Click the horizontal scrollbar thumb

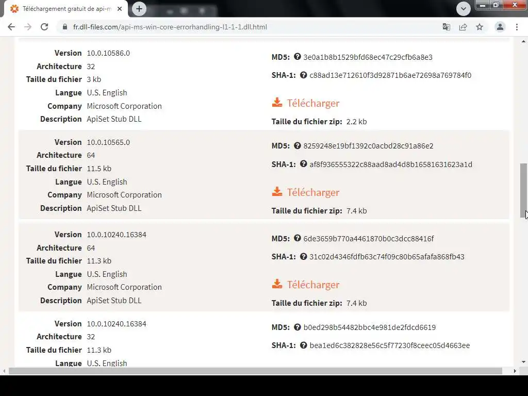(255, 371)
